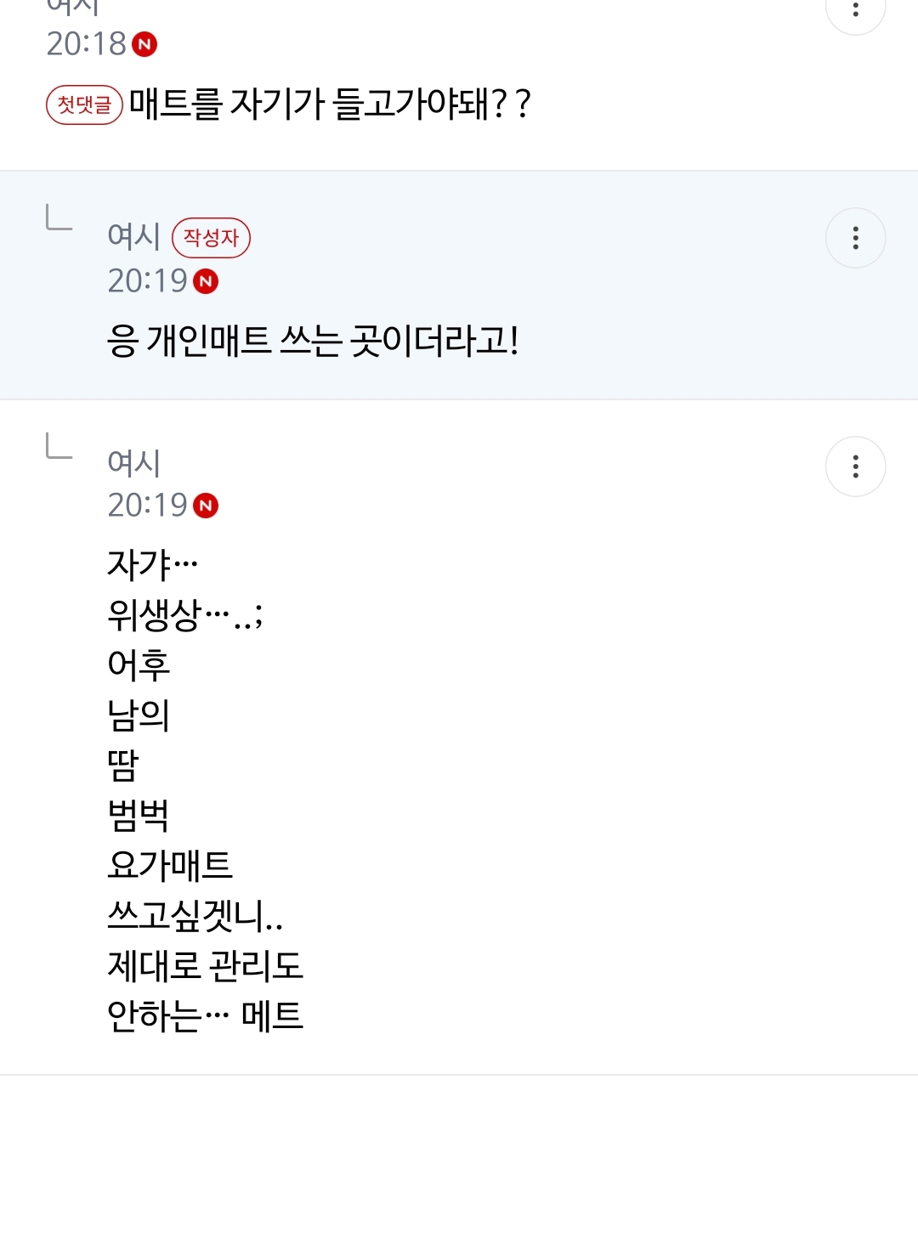Click the reply arrow beside the 자갸… reply
The height and width of the screenshot is (1238, 918).
coord(59,445)
